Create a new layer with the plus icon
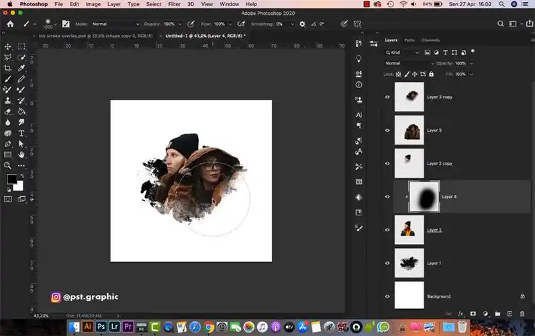The image size is (535, 336). click(509, 314)
